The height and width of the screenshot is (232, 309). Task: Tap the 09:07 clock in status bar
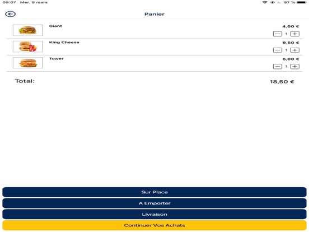coord(10,2)
